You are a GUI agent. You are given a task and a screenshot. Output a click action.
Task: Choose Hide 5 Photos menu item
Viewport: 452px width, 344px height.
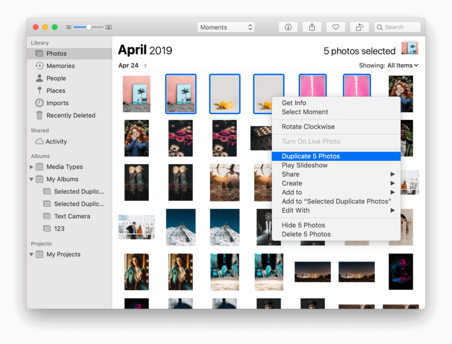point(303,225)
